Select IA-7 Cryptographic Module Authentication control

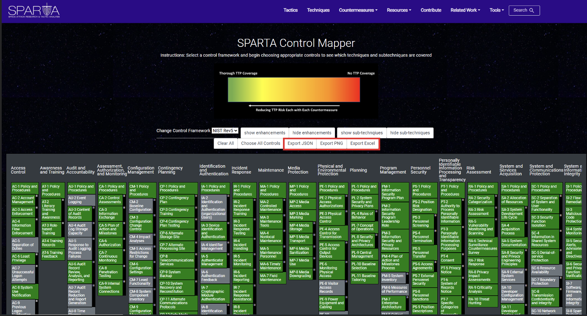(214, 293)
